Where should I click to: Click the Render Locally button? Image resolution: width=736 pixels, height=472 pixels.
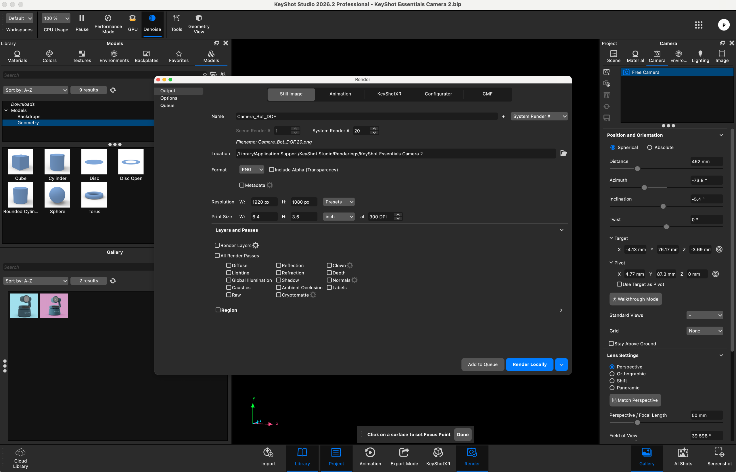click(x=529, y=364)
